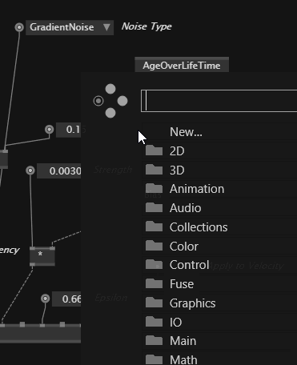Select the Graphics category entry
The height and width of the screenshot is (365, 297).
219,303
